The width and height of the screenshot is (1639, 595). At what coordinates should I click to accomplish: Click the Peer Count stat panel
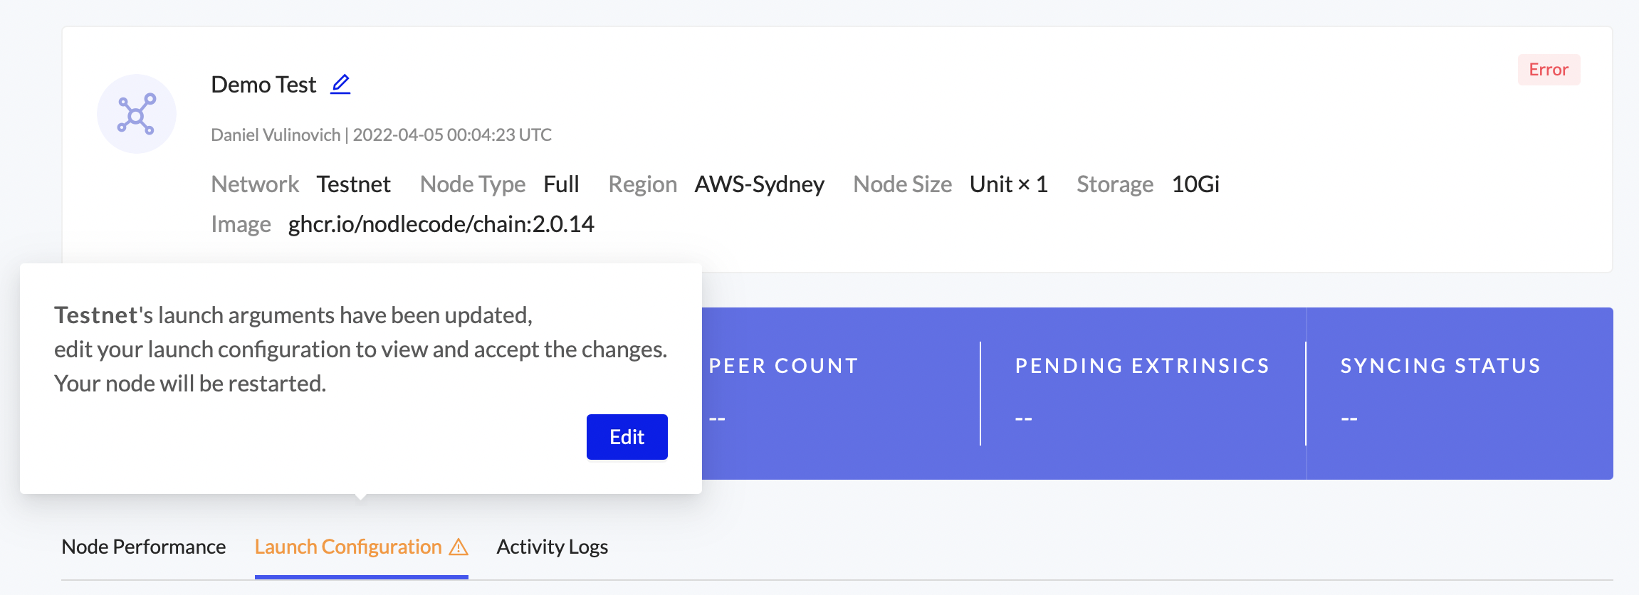[840, 393]
